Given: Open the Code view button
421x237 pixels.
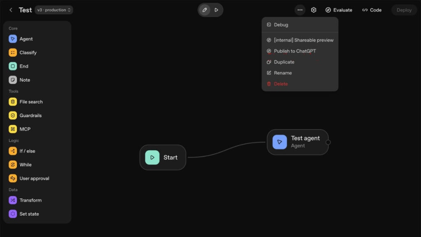Looking at the screenshot, I should [372, 10].
